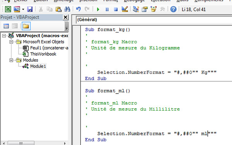Click the project panel left scroll arrow
This screenshot has height=145, width=232.
coord(4,143)
